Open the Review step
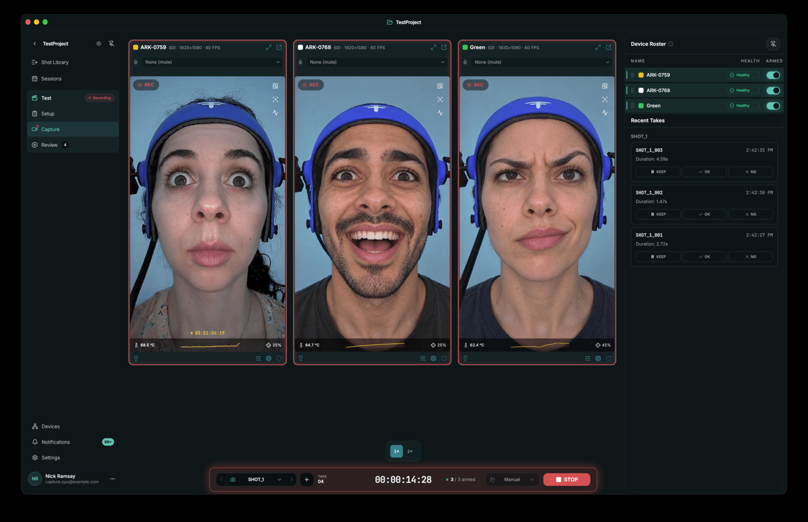This screenshot has height=522, width=808. click(73, 145)
